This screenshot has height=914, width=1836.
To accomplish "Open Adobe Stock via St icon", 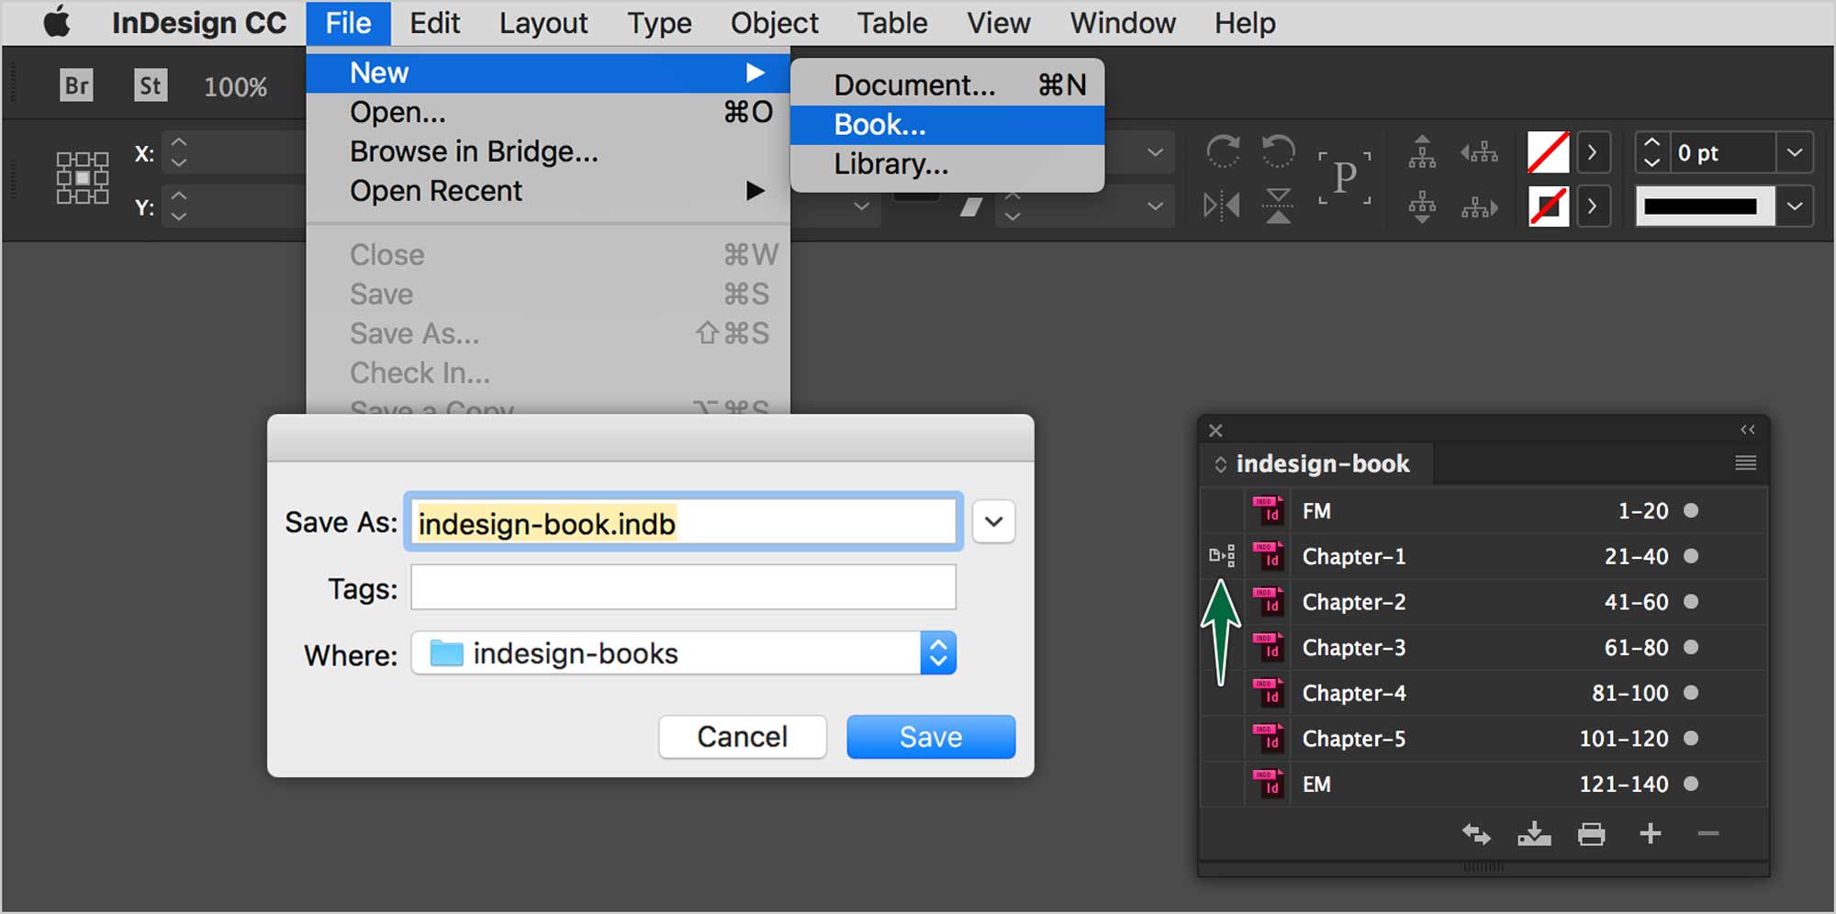I will tap(151, 86).
